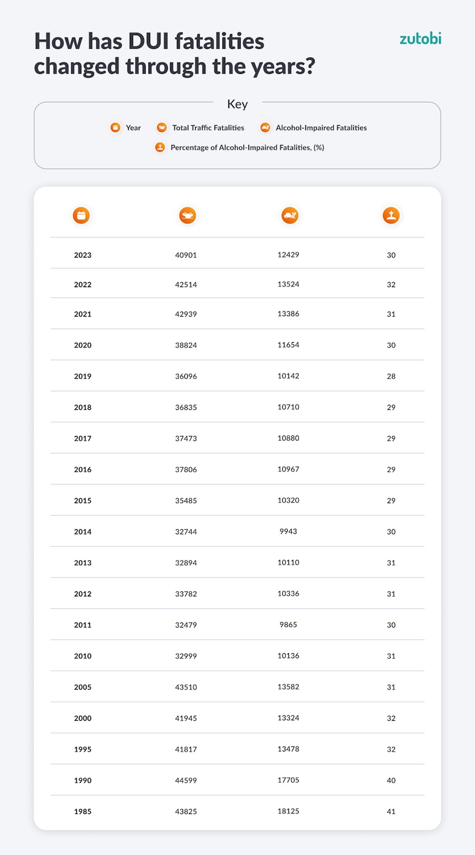Click the zutobi logo

coord(420,39)
